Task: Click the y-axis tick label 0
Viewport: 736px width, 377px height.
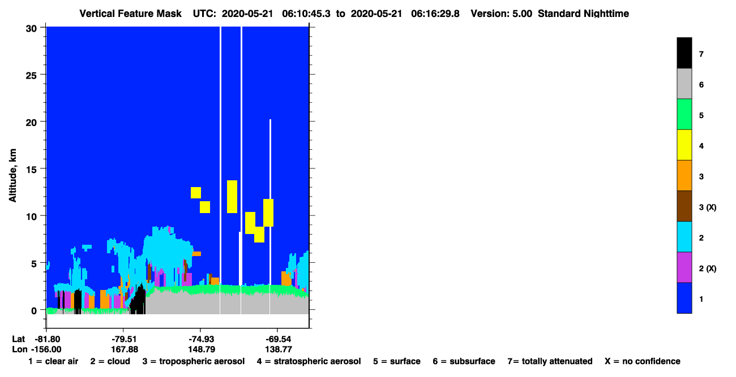Action: pos(35,310)
